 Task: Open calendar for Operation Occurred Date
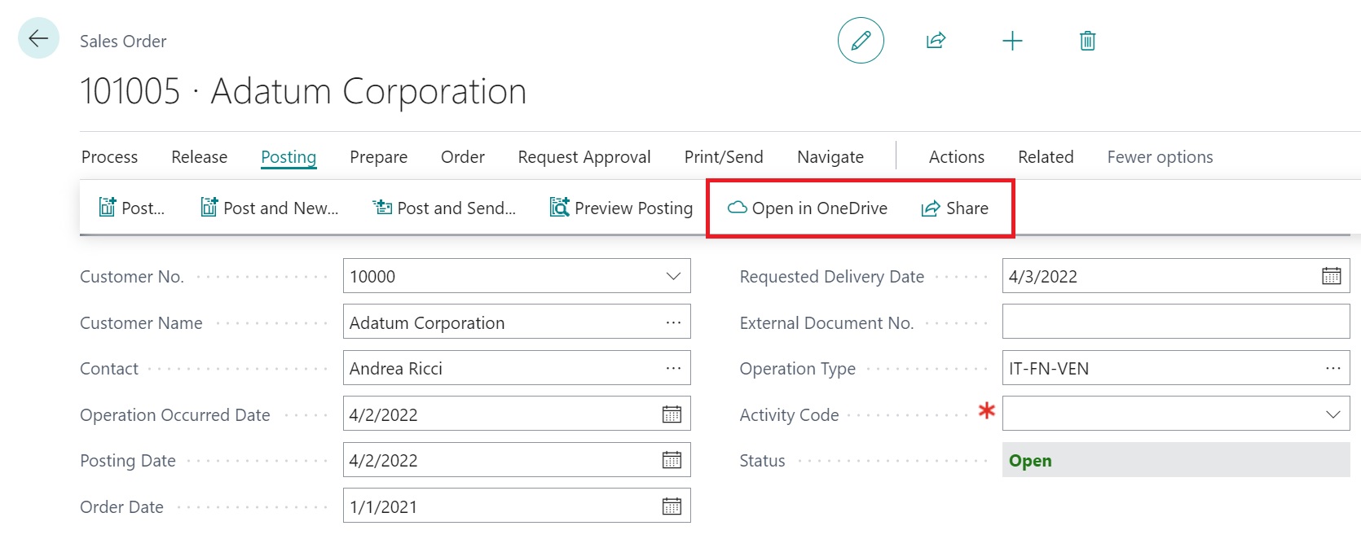[672, 415]
